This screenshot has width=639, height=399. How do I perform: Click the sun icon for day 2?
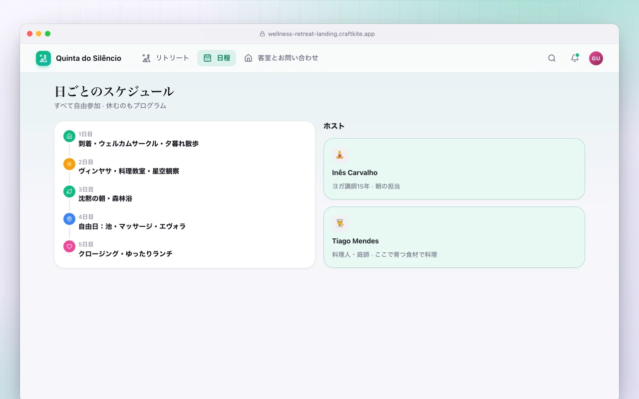point(69,164)
